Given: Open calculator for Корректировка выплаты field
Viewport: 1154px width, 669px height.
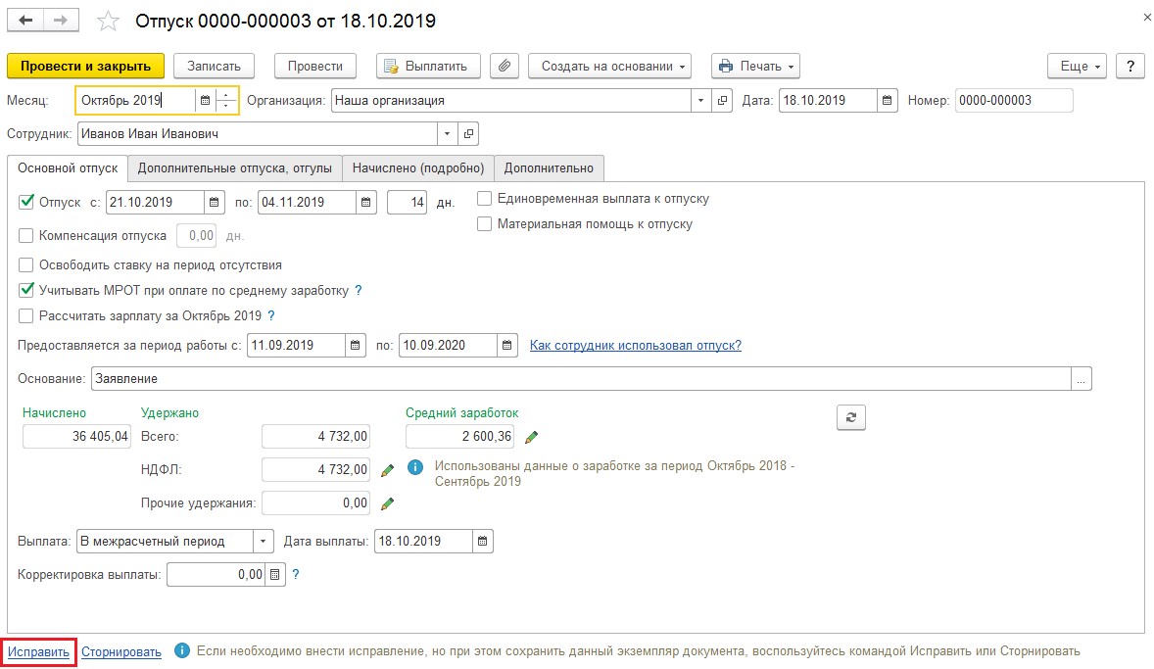Looking at the screenshot, I should 274,575.
